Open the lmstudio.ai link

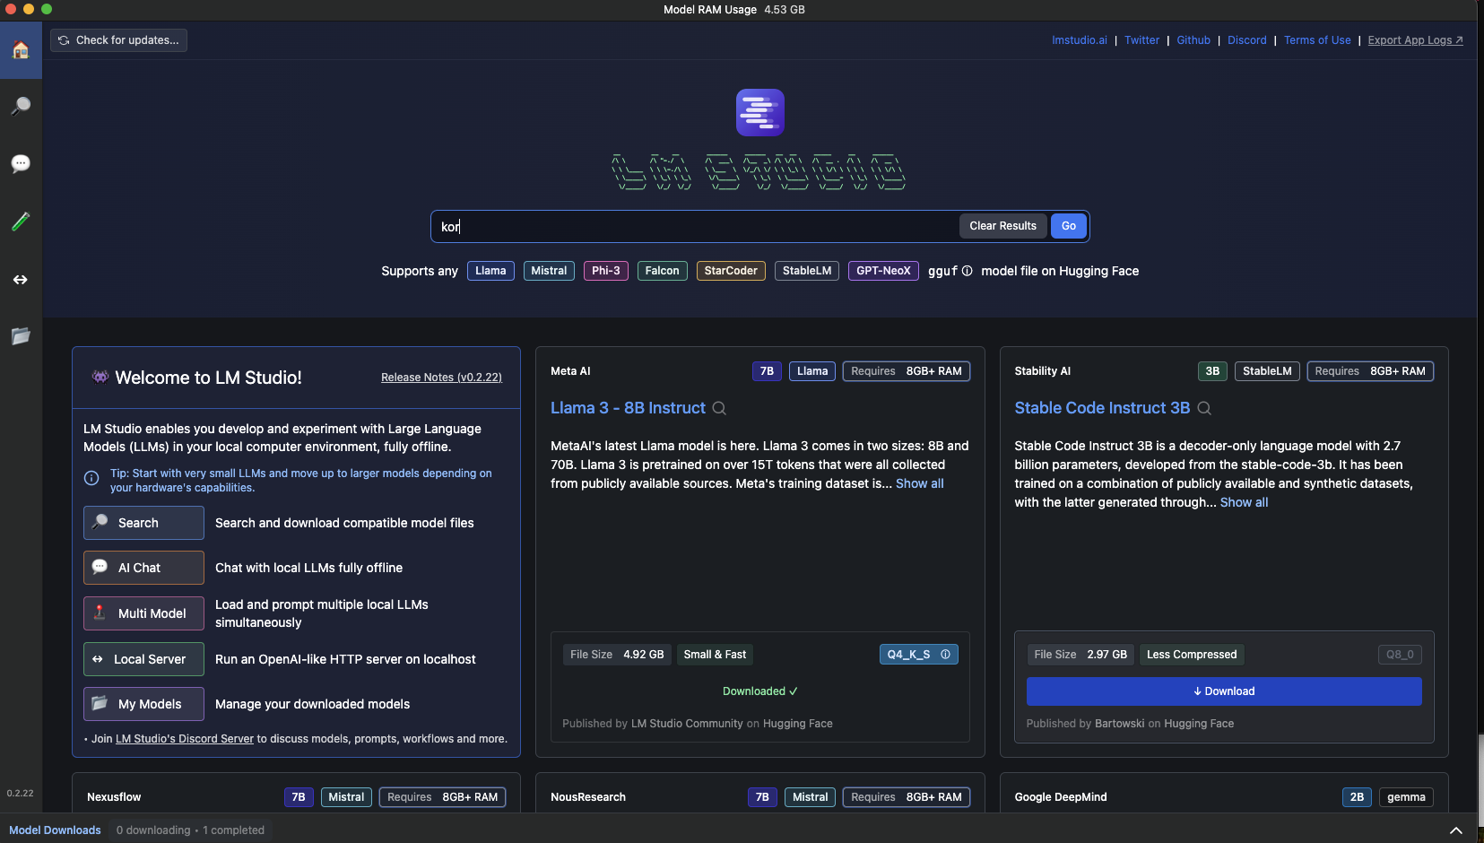click(x=1079, y=40)
